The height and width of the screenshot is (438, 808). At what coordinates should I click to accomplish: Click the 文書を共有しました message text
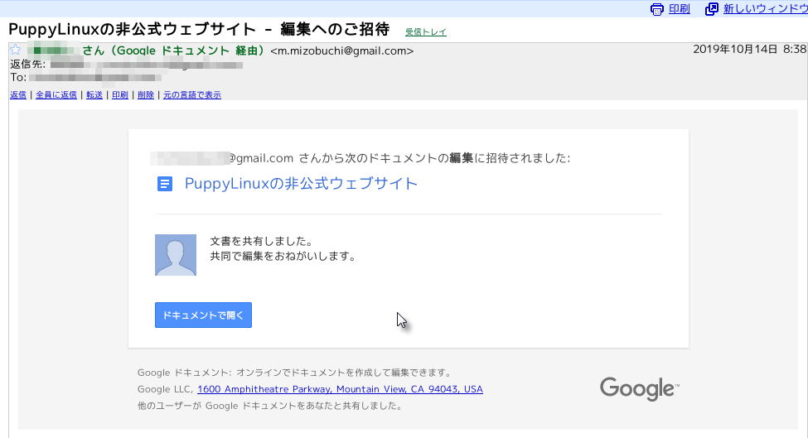coord(262,242)
